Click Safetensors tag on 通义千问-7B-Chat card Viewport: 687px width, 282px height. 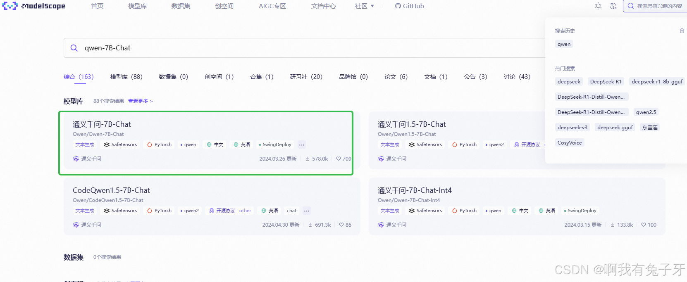click(120, 145)
